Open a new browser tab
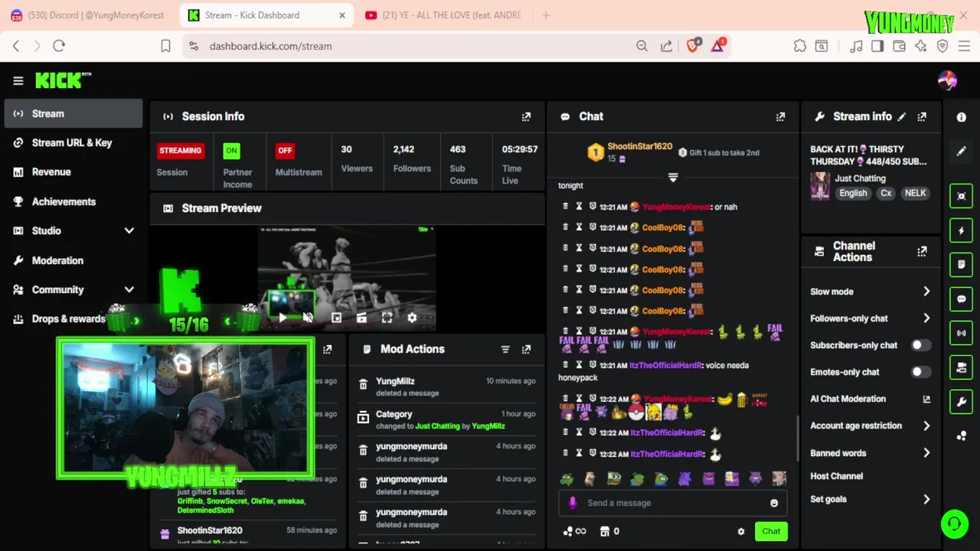 [546, 15]
